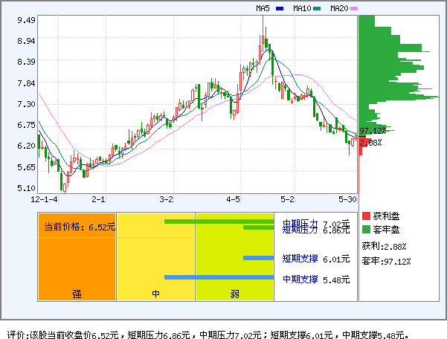Select the orange 强 strength zone

(x=77, y=256)
